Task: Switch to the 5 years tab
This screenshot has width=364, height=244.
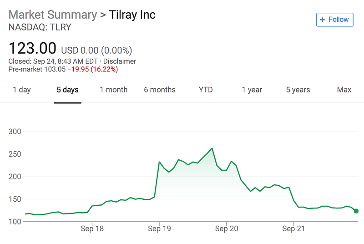Action: point(298,90)
